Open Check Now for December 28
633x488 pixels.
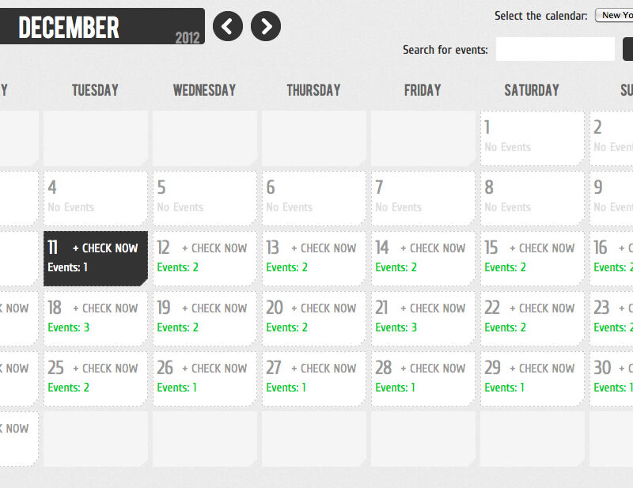433,369
